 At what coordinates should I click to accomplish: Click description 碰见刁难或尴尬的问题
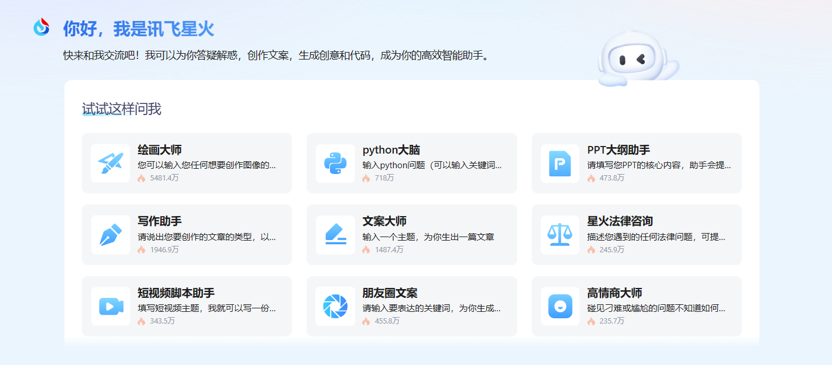(656, 308)
